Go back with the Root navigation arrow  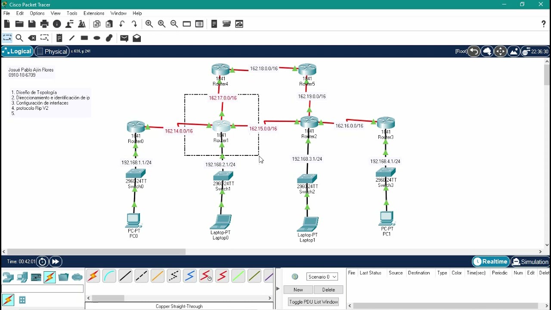(x=474, y=51)
